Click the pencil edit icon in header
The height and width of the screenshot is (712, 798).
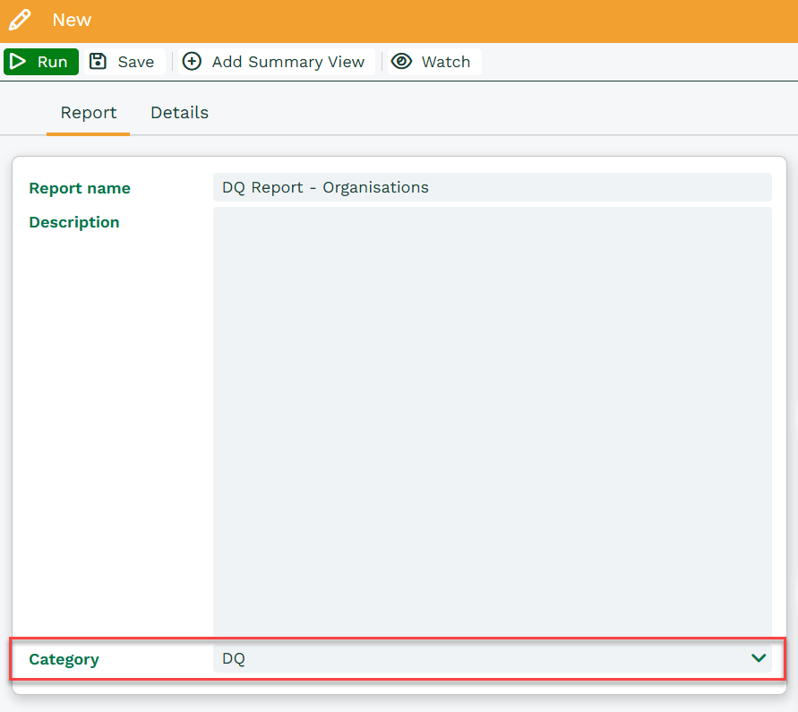[x=20, y=20]
